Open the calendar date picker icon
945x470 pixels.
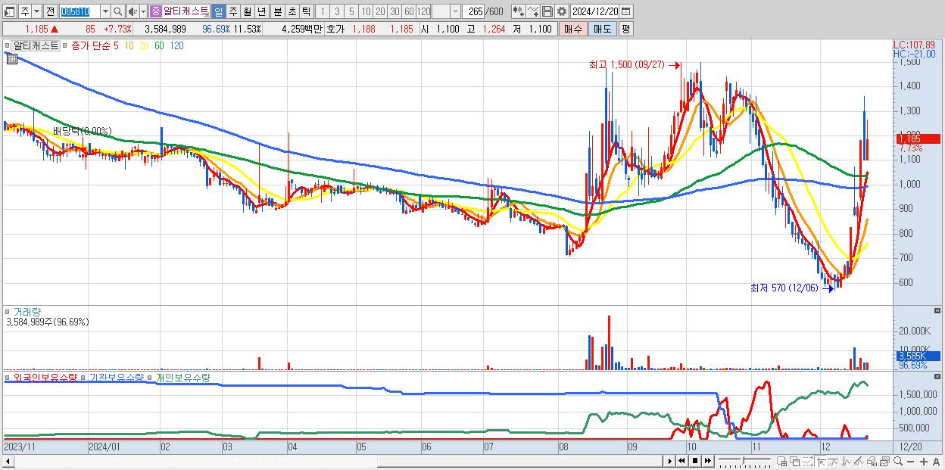[625, 11]
